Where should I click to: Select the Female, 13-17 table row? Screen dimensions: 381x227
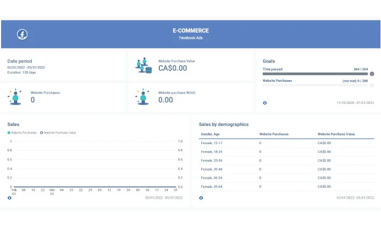[286, 143]
